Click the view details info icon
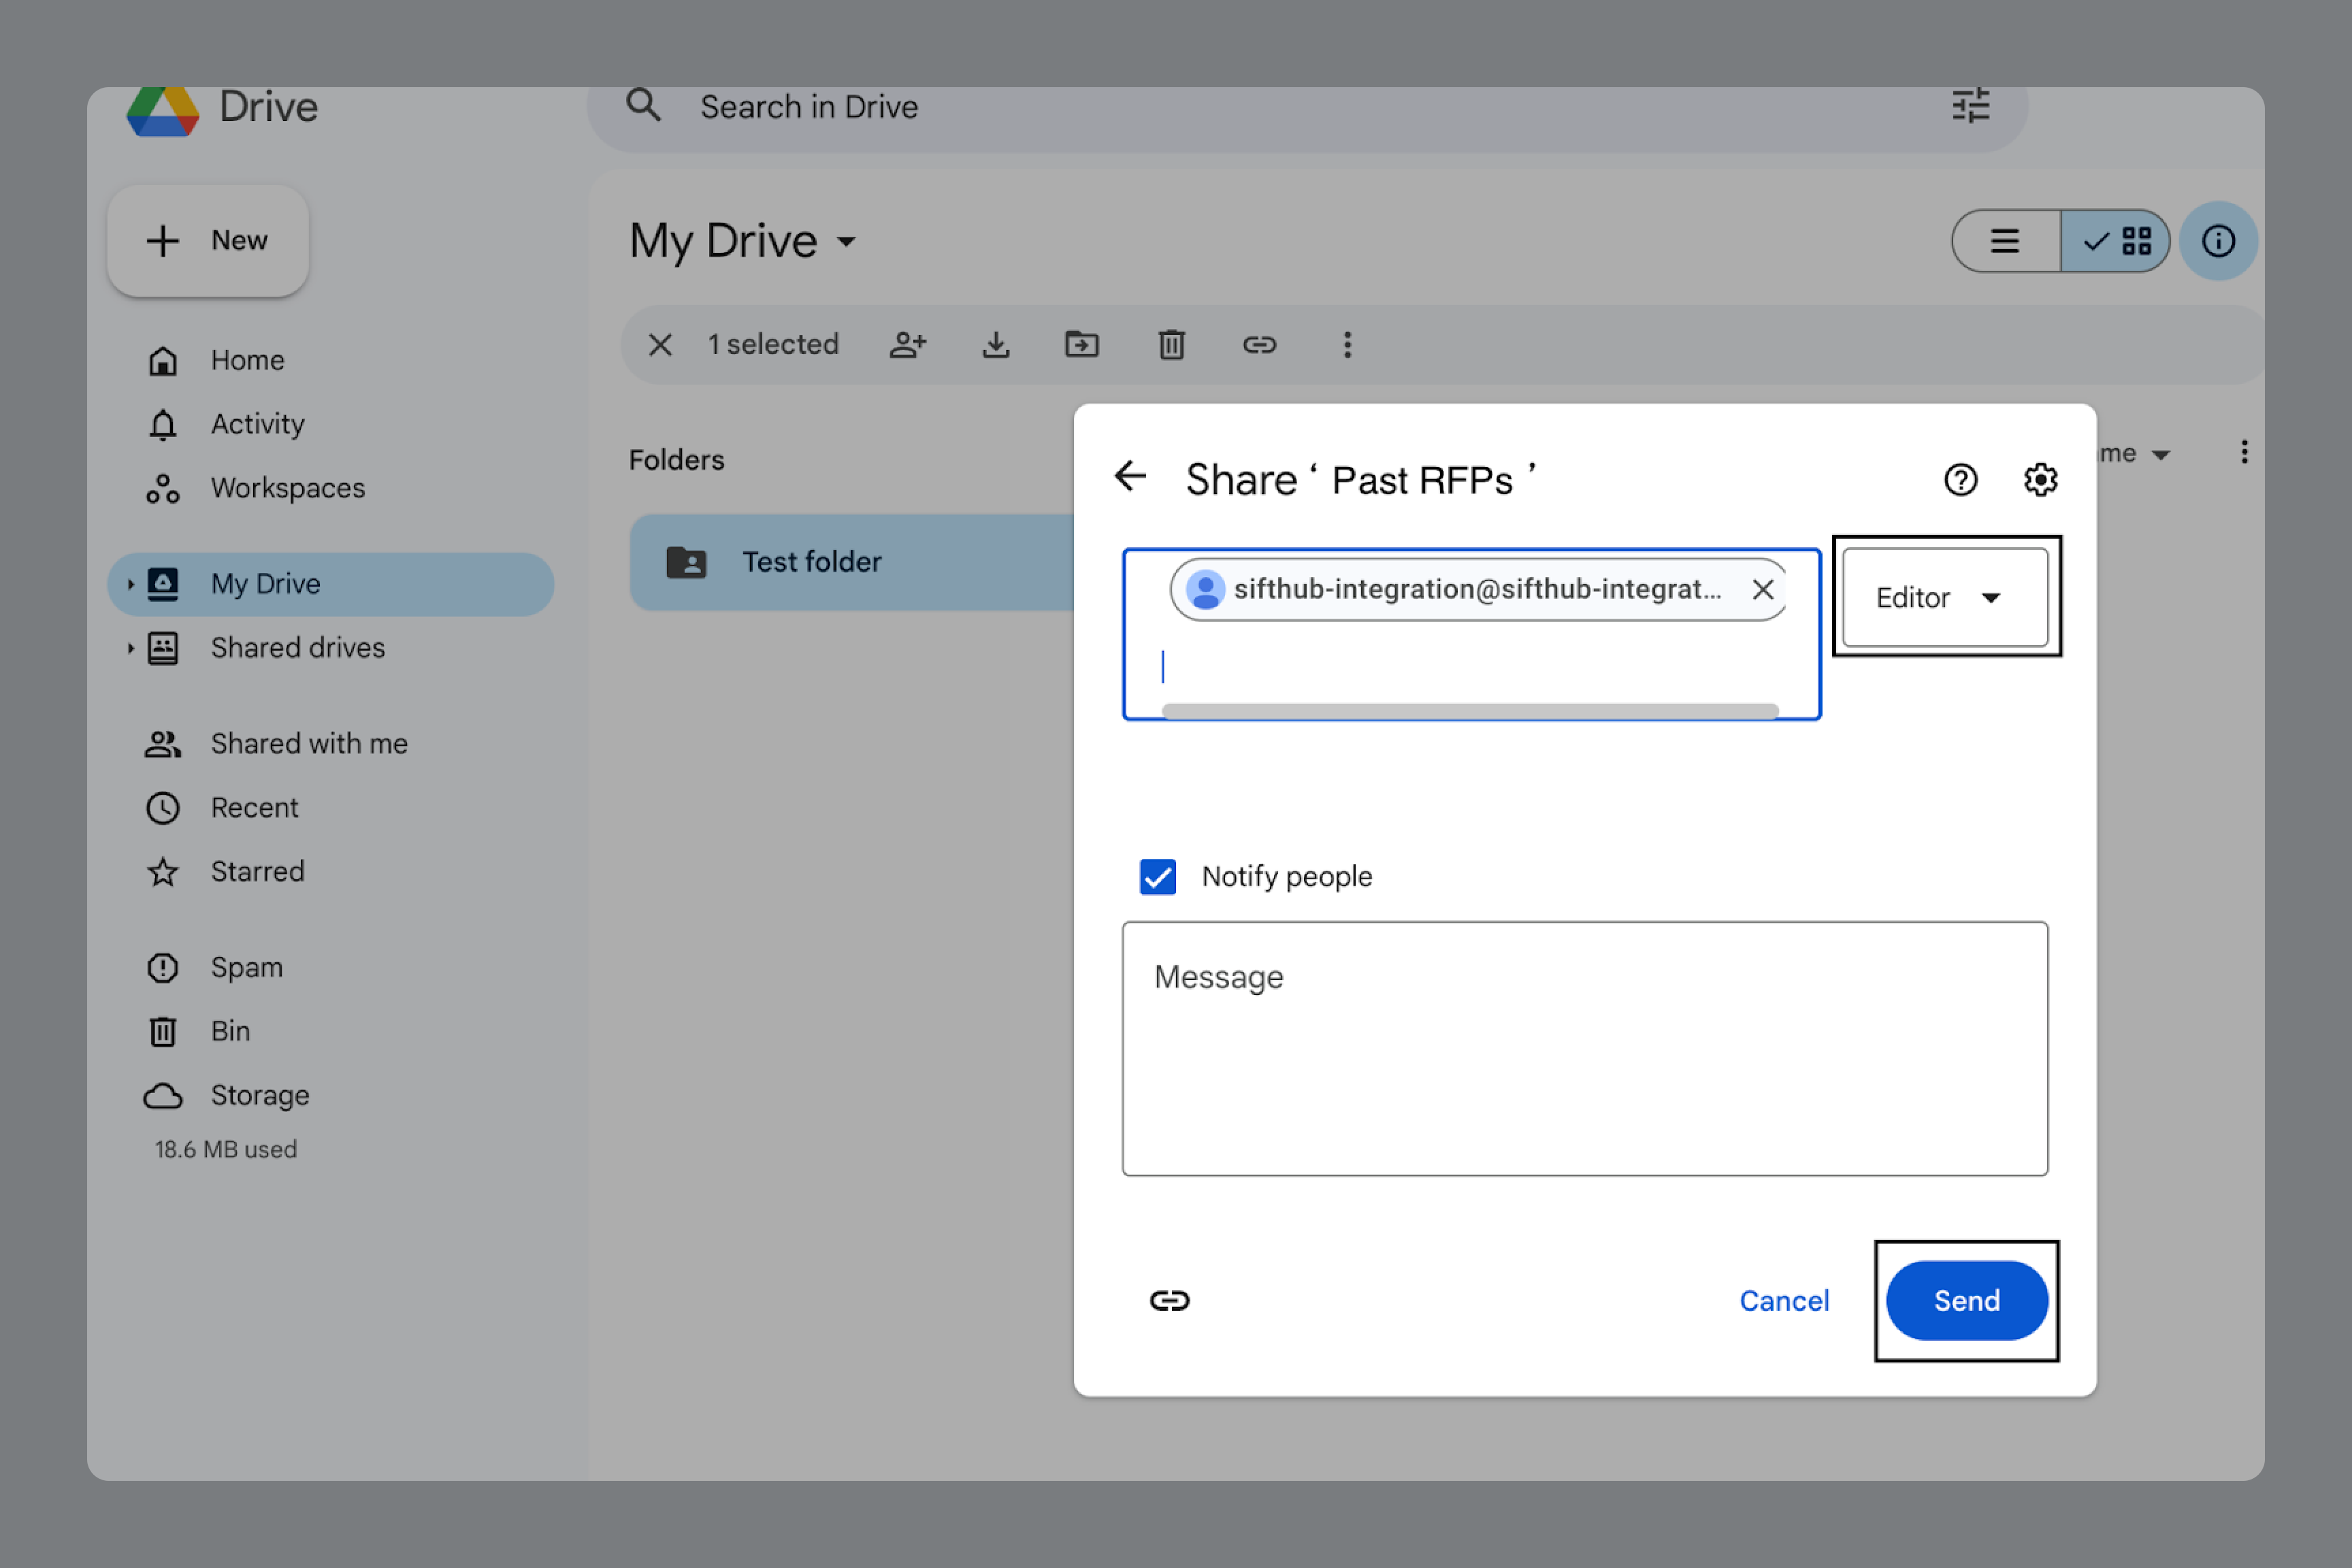This screenshot has height=1568, width=2352. click(2218, 241)
